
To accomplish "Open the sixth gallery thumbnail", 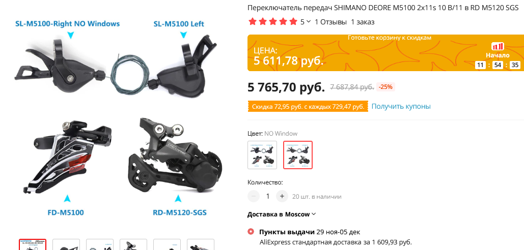I will [x=201, y=244].
